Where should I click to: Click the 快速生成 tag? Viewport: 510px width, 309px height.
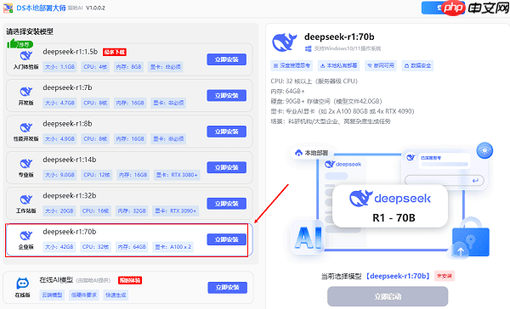pyautogui.click(x=116, y=295)
